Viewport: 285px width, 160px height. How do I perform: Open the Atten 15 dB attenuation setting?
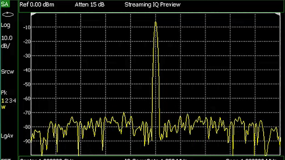click(x=89, y=5)
